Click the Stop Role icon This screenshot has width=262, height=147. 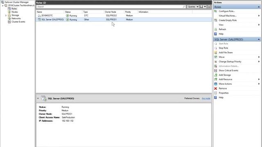pos(216,48)
